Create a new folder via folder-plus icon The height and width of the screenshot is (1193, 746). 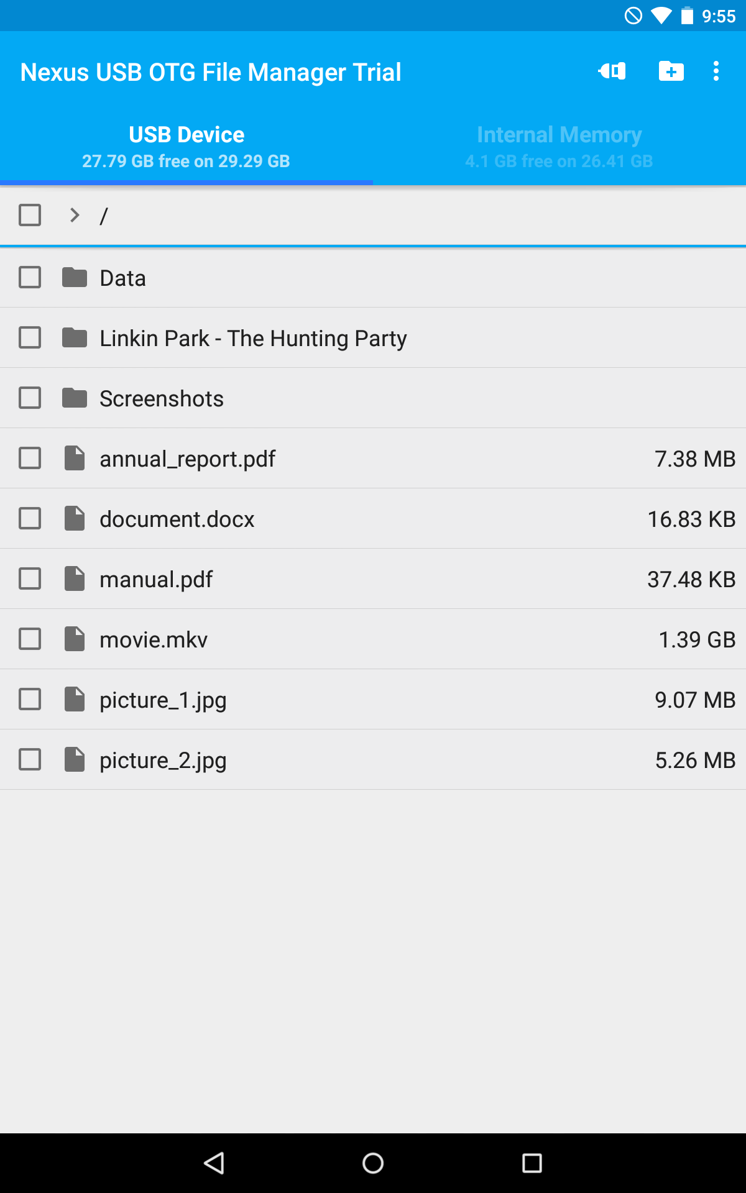671,71
